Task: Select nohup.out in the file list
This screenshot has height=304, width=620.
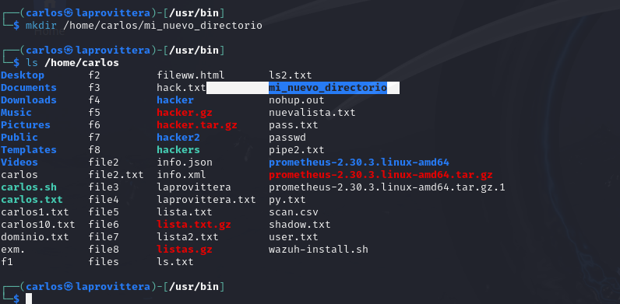Action: click(x=297, y=100)
